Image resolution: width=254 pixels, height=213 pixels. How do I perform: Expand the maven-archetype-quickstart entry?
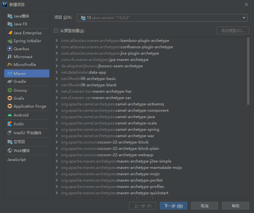pyautogui.click(x=57, y=193)
